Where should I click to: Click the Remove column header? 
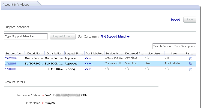[190, 53]
